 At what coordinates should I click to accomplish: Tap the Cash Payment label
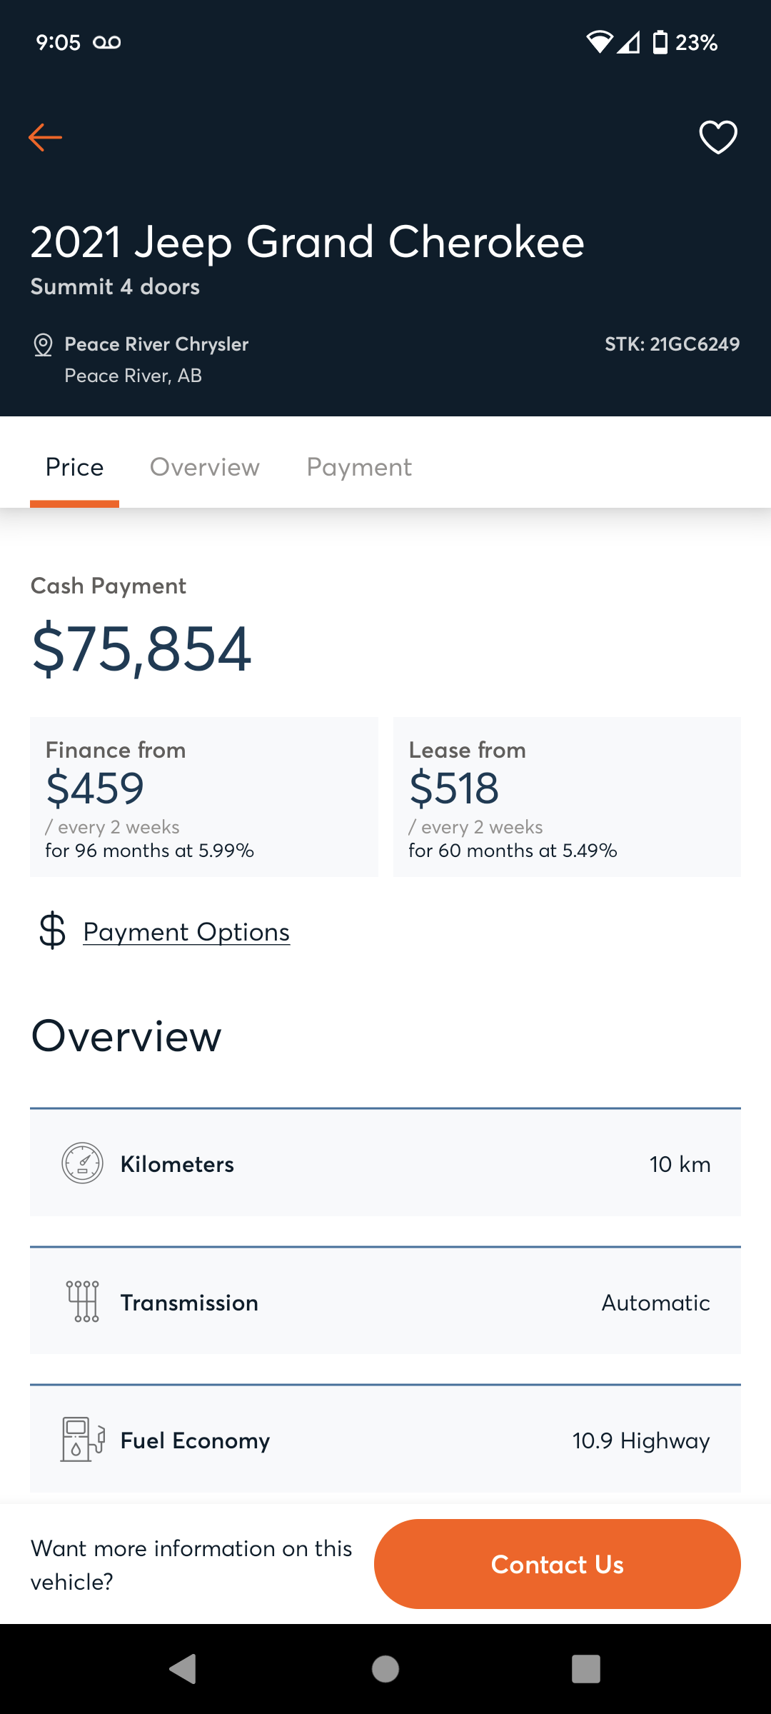109,586
